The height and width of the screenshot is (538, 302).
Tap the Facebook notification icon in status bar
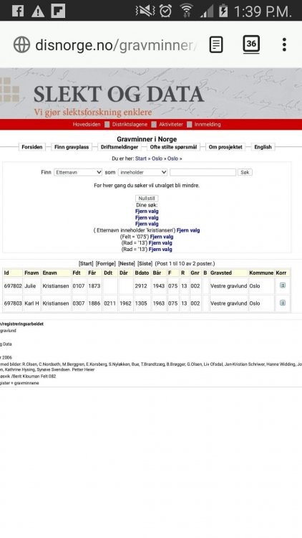18,11
